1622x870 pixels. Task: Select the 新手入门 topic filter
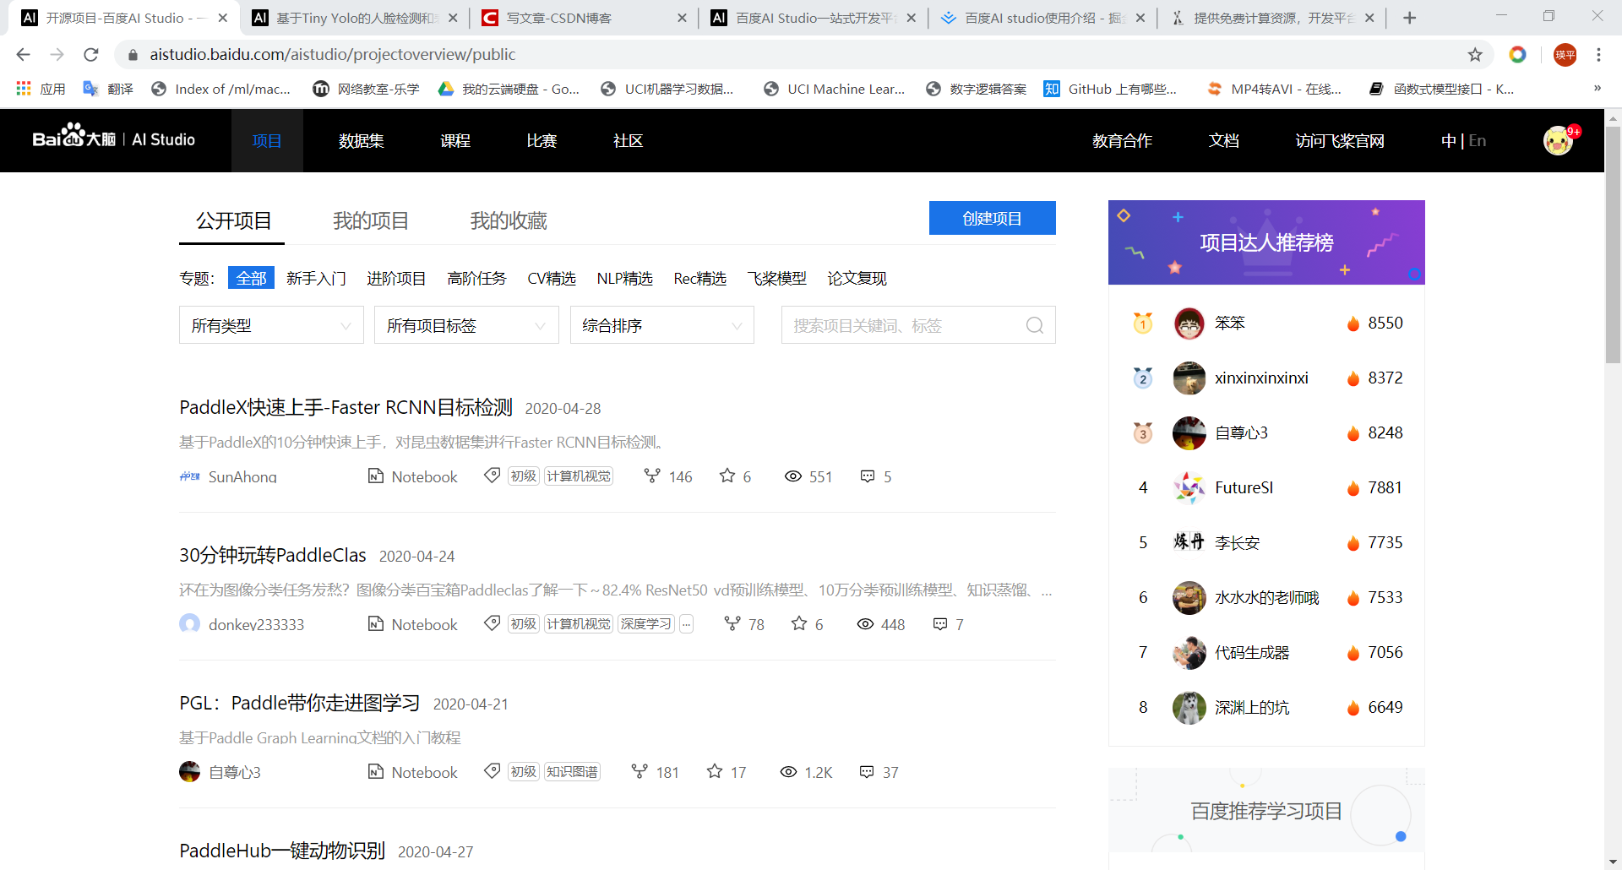coord(316,278)
